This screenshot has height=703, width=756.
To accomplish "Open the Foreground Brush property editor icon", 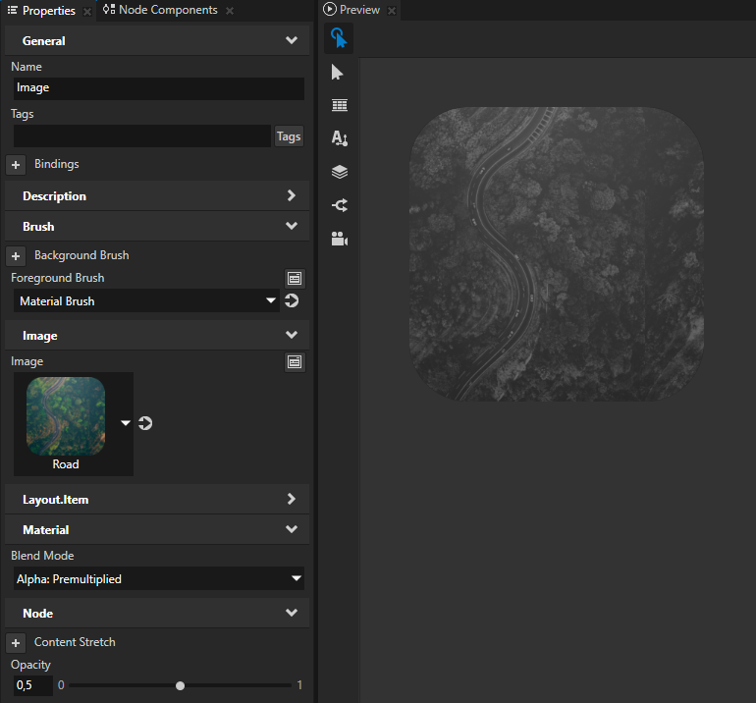I will [x=295, y=279].
